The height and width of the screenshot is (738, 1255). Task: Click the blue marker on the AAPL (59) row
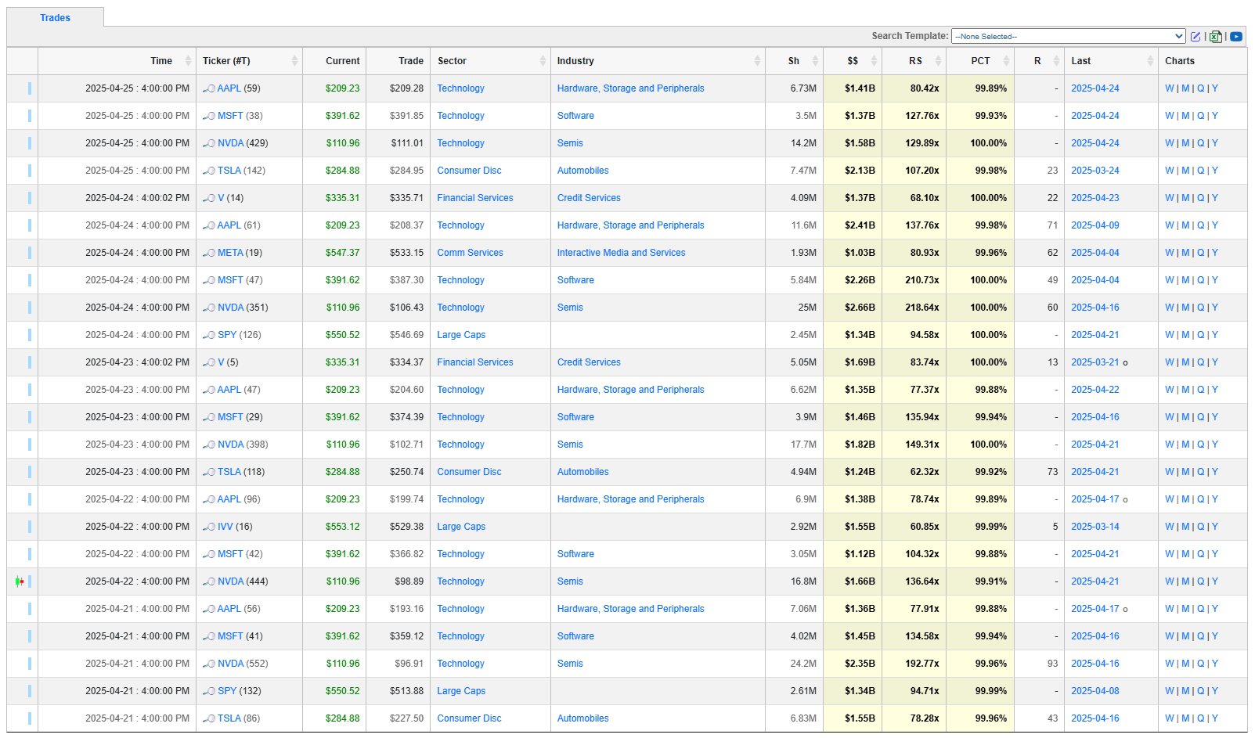[x=30, y=88]
